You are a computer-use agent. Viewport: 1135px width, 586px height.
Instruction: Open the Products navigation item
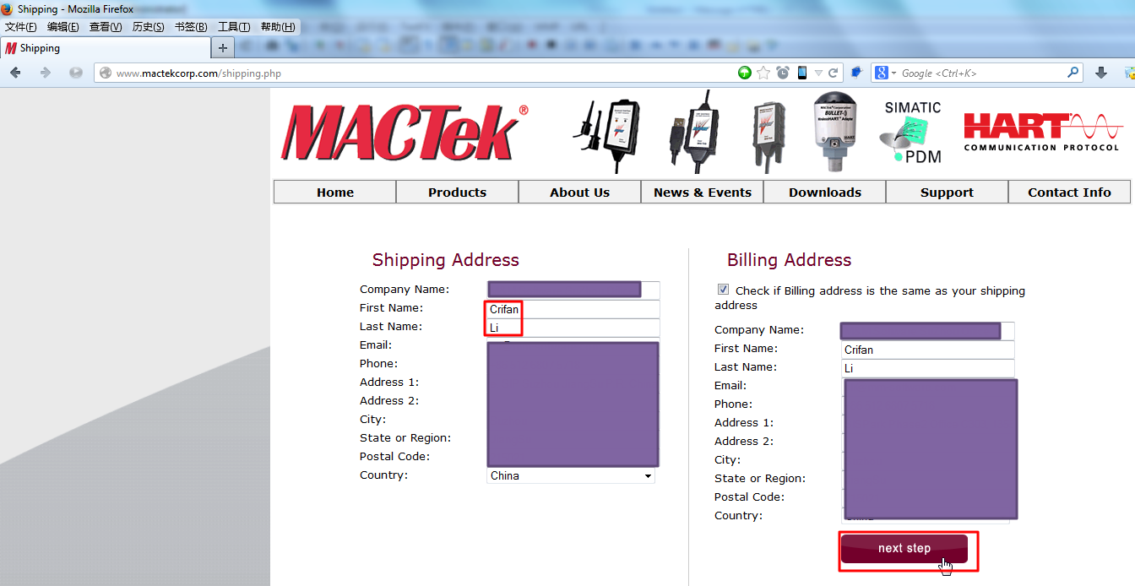pos(457,192)
